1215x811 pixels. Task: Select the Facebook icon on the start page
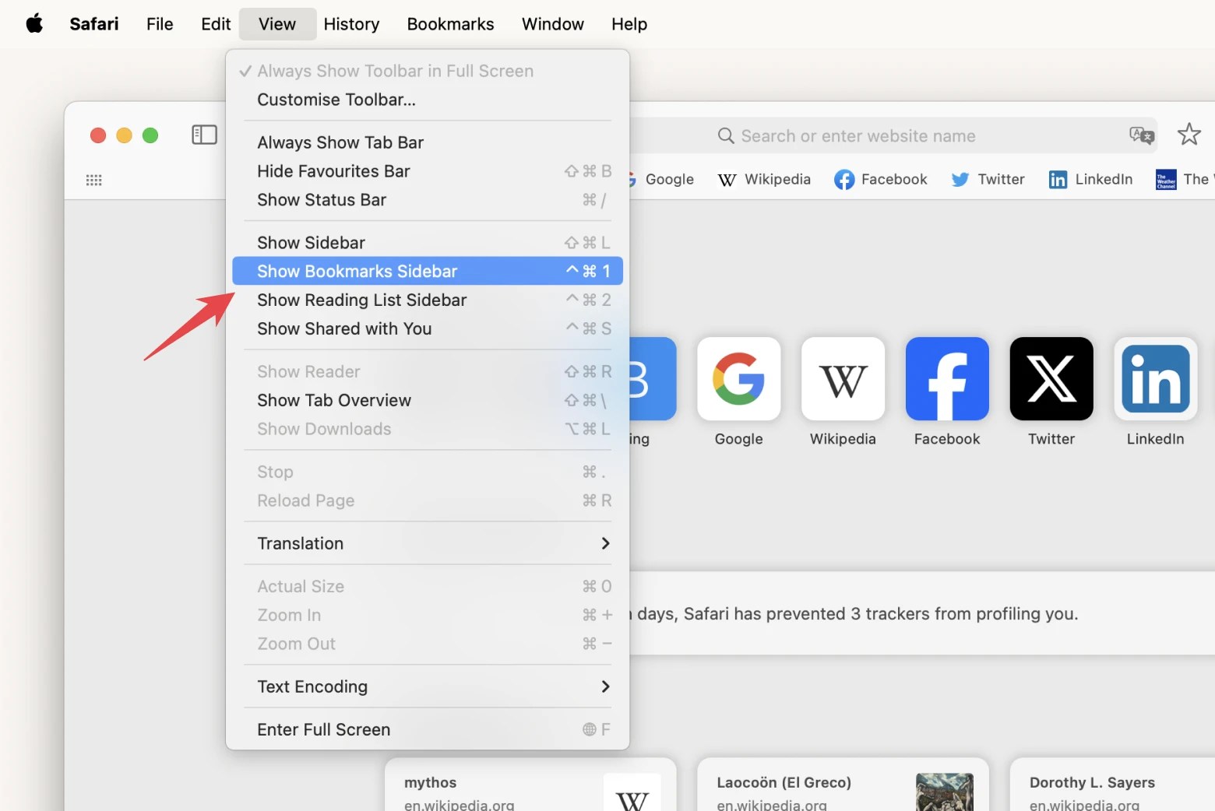[x=946, y=379]
